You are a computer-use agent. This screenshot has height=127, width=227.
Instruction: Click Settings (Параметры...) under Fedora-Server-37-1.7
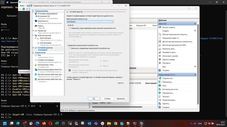tap(167, 82)
